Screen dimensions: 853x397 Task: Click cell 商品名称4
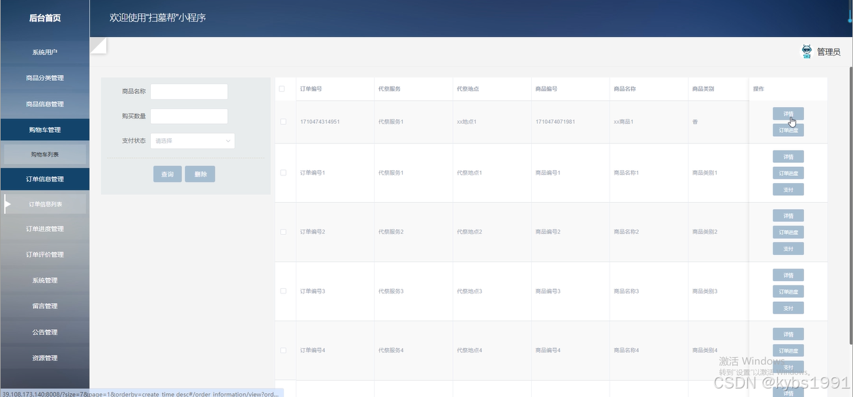point(627,351)
